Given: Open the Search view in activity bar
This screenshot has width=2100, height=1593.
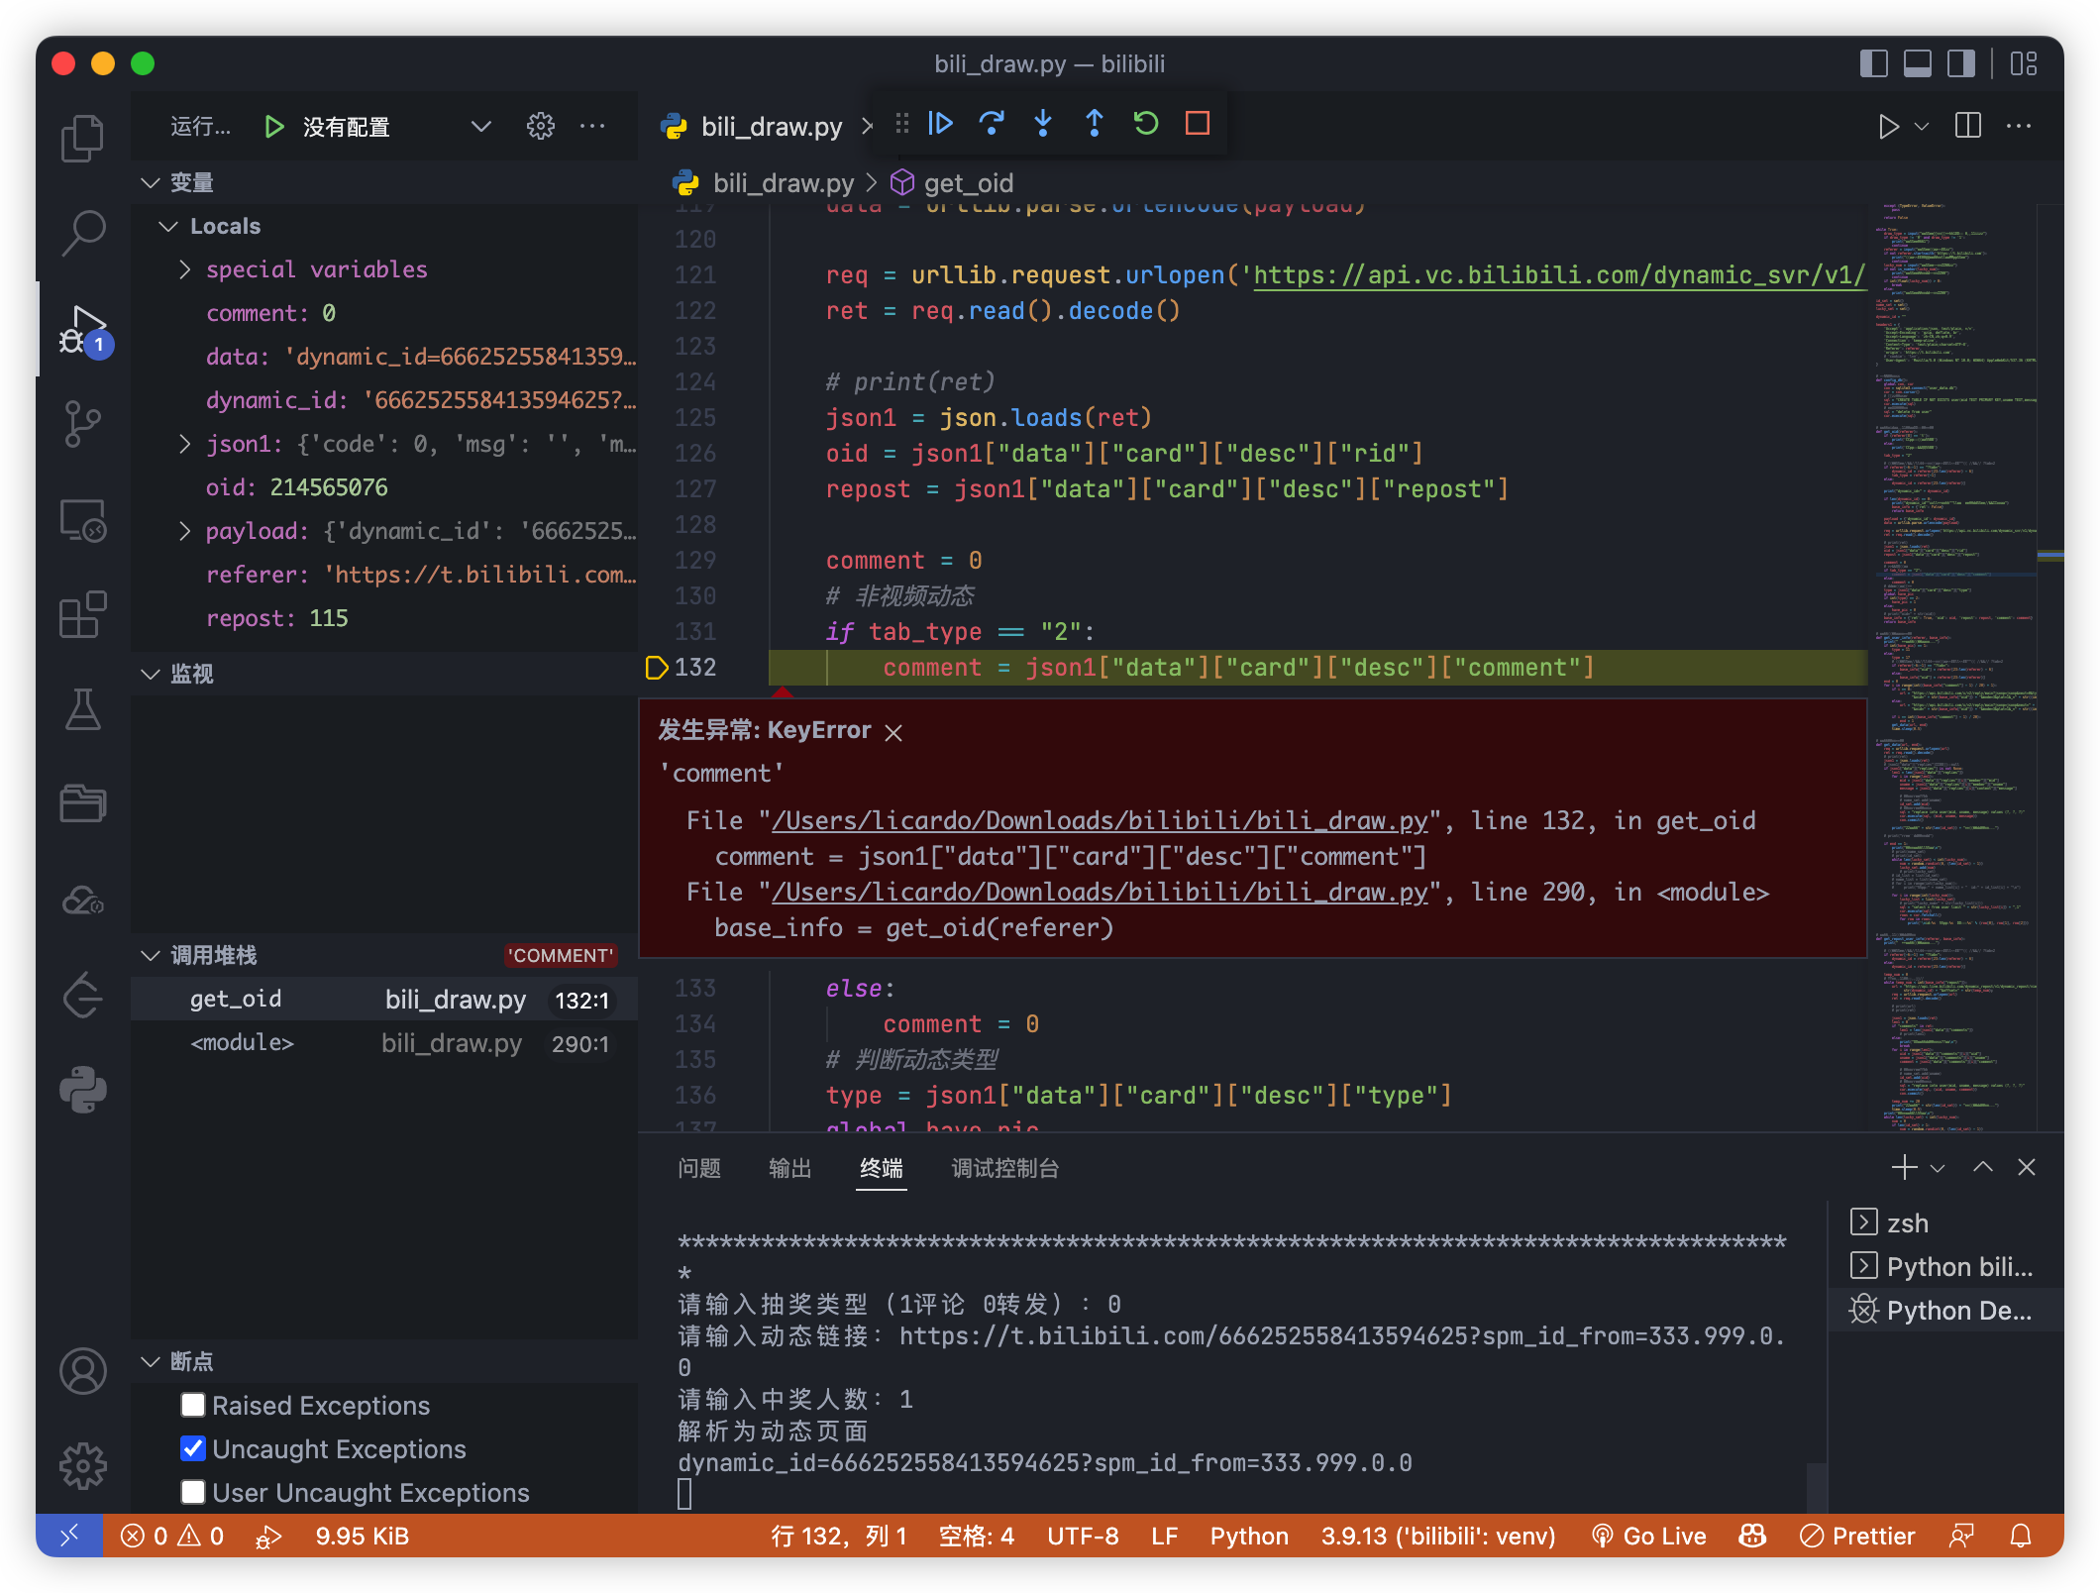Looking at the screenshot, I should [x=83, y=233].
